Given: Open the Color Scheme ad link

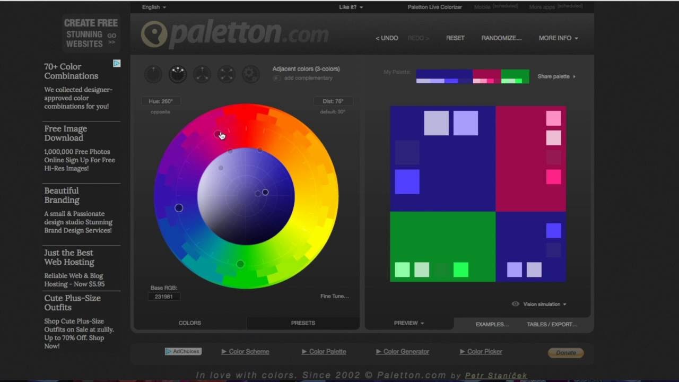Looking at the screenshot, I should (245, 351).
